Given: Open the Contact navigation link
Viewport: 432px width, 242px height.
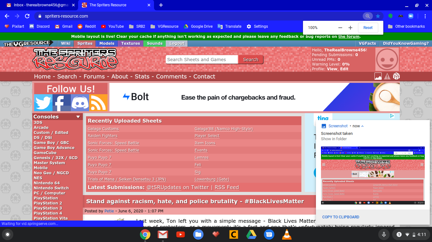Looking at the screenshot, I should point(204,77).
